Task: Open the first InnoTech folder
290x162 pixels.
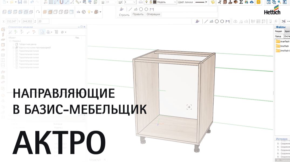Action: click(x=282, y=46)
